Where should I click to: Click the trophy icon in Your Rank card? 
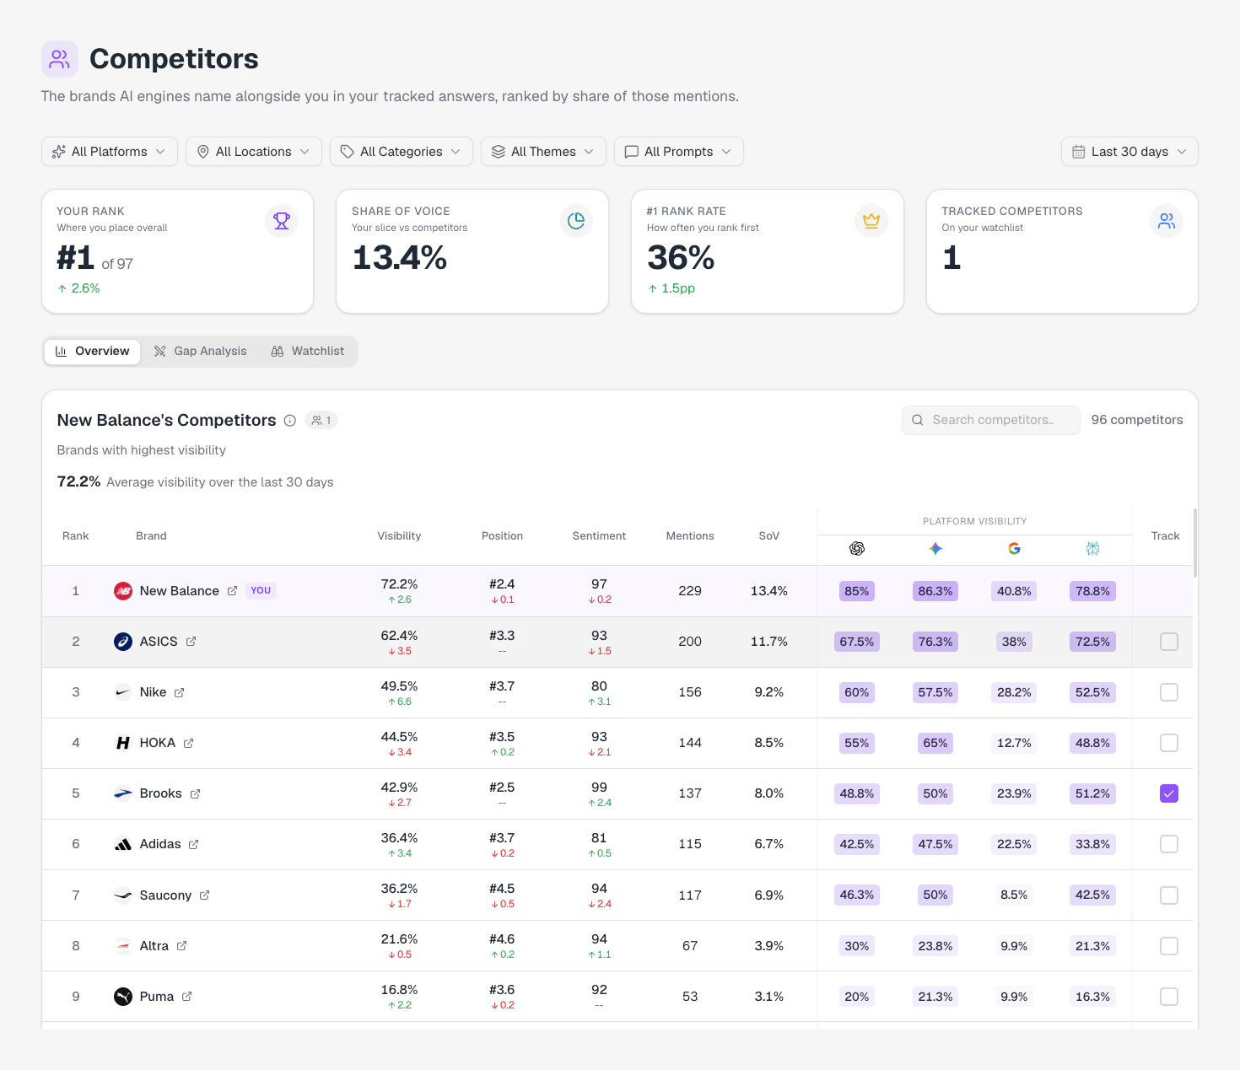[x=282, y=221]
